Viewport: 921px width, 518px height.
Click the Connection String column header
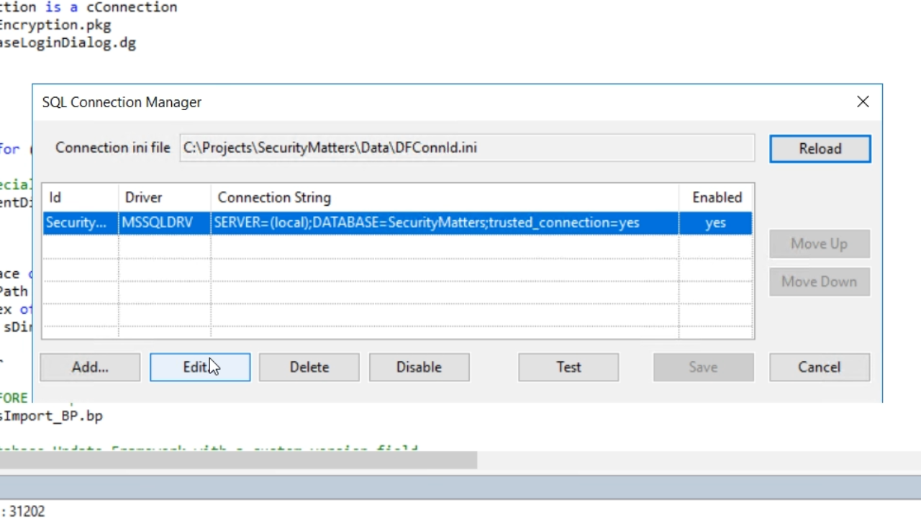pyautogui.click(x=444, y=197)
